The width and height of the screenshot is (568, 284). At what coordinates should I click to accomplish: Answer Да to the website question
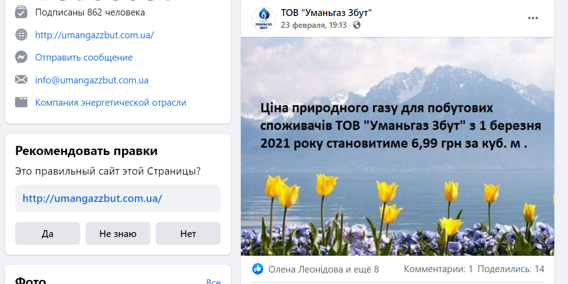pos(47,233)
